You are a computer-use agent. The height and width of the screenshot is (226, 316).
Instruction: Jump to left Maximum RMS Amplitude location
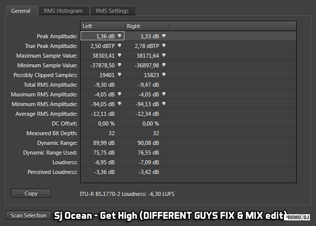(119, 94)
